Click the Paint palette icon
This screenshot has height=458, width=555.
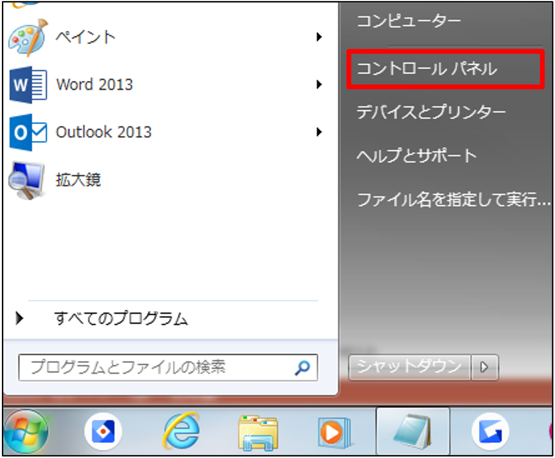28,37
